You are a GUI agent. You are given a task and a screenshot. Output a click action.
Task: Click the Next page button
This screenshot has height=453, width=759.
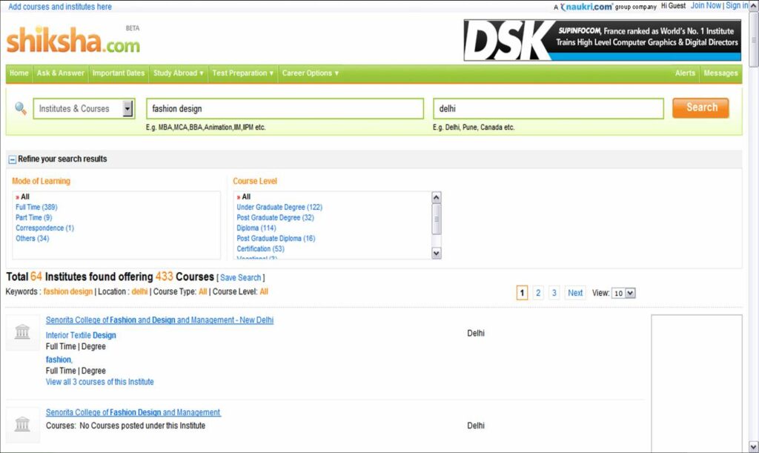(x=575, y=293)
